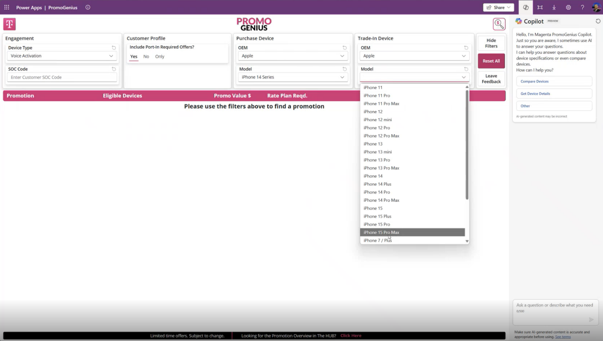
Task: Choose iPhone 15 Pro Max option
Action: pos(412,232)
